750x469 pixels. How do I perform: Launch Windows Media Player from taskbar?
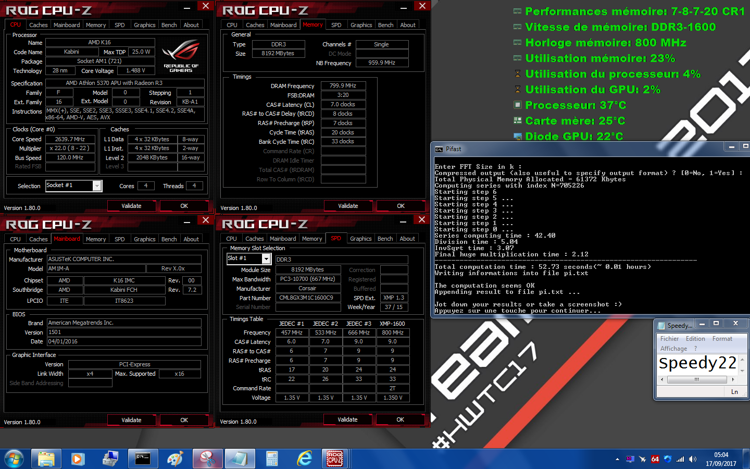pyautogui.click(x=78, y=459)
